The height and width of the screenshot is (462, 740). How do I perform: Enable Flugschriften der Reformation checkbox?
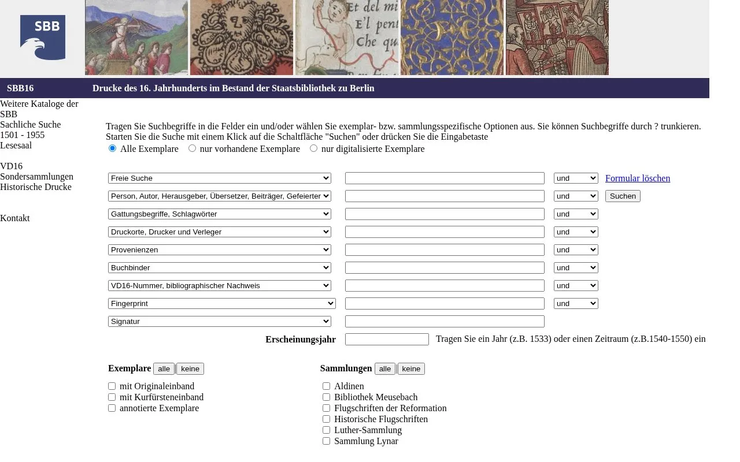(x=327, y=408)
